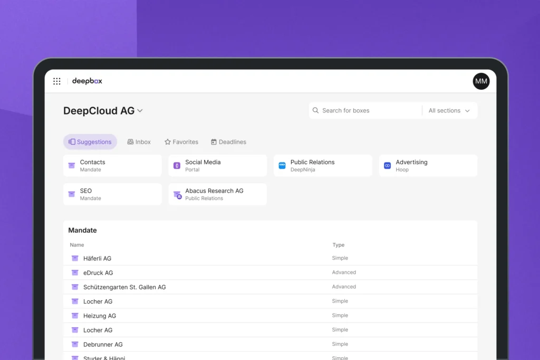Viewport: 540px width, 360px height.
Task: Click the SEO card box icon
Action: pos(72,194)
